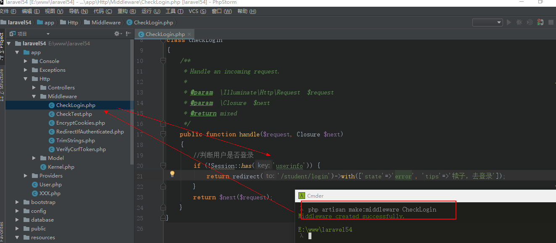Screen dimensions: 556x243
Task: Open the VCS menu
Action: coord(197,11)
